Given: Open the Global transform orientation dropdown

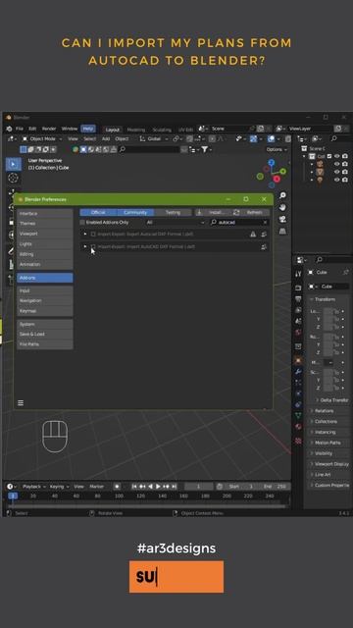Looking at the screenshot, I should tap(154, 139).
